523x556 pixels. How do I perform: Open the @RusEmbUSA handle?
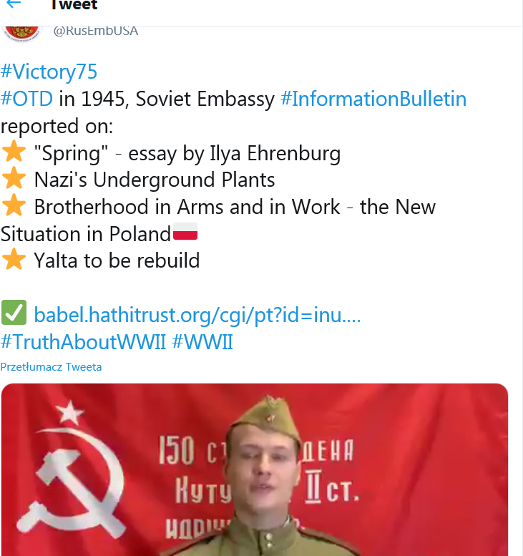pos(96,31)
